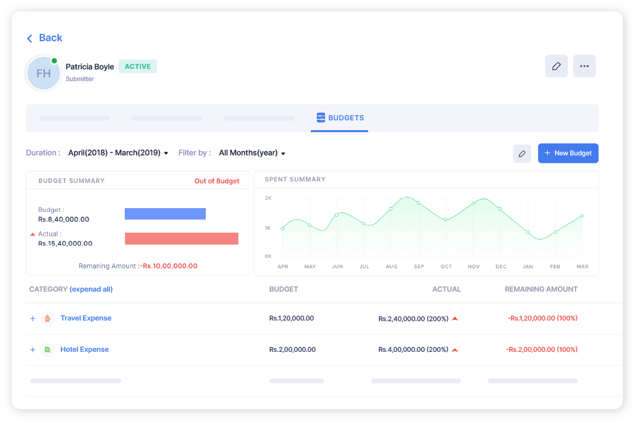Open the Hotel Expense category details

coord(84,349)
